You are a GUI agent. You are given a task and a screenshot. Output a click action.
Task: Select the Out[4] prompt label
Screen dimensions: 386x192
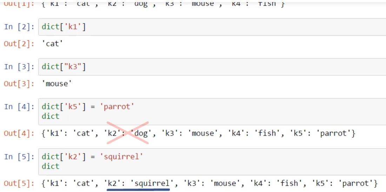click(x=19, y=134)
